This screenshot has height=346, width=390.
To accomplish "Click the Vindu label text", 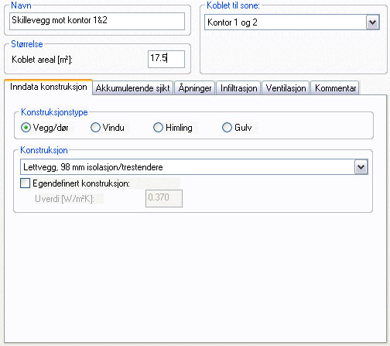I will [114, 128].
